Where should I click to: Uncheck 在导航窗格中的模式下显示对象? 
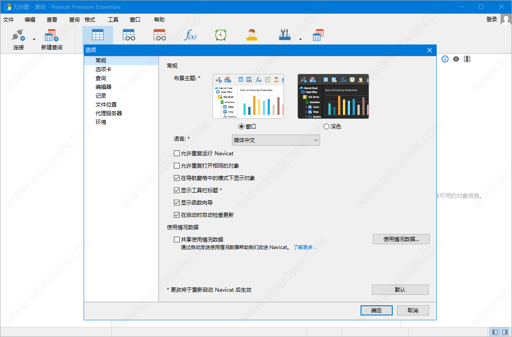coord(177,178)
